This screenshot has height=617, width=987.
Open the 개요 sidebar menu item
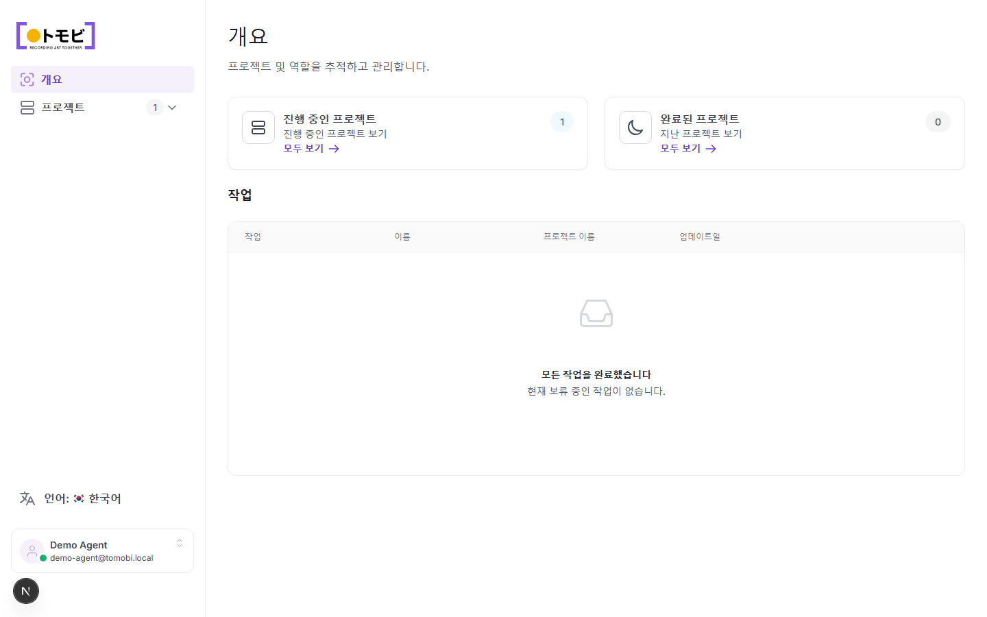click(x=102, y=80)
